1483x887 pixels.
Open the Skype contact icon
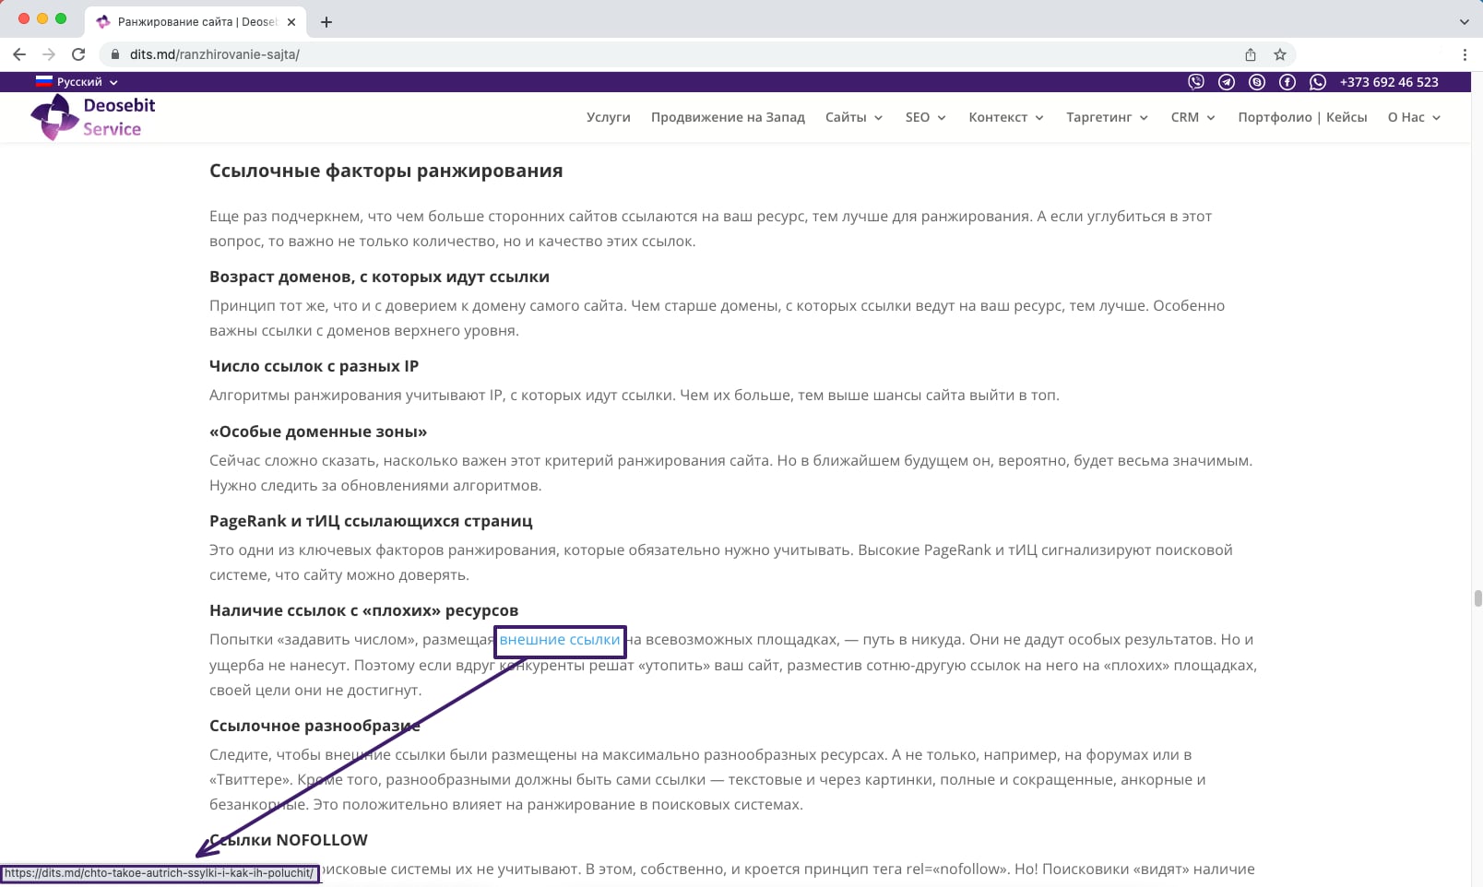coord(1257,82)
